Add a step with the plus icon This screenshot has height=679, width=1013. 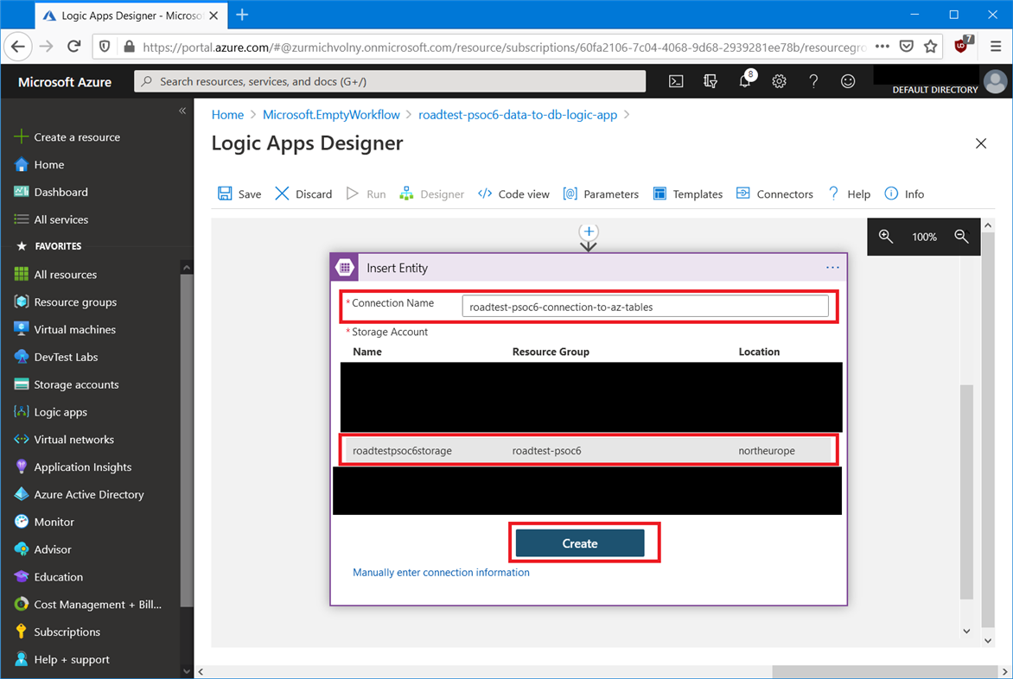click(589, 232)
